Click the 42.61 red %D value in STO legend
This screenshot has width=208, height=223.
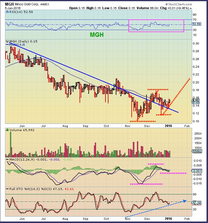(69, 189)
